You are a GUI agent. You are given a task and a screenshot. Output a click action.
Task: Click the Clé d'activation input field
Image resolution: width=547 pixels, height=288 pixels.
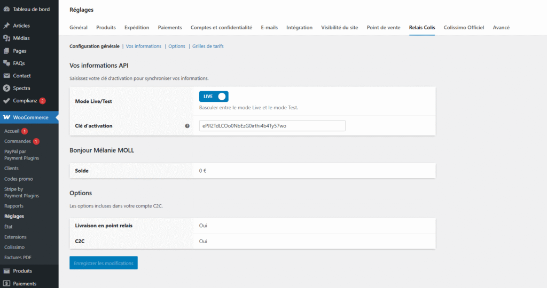point(272,126)
